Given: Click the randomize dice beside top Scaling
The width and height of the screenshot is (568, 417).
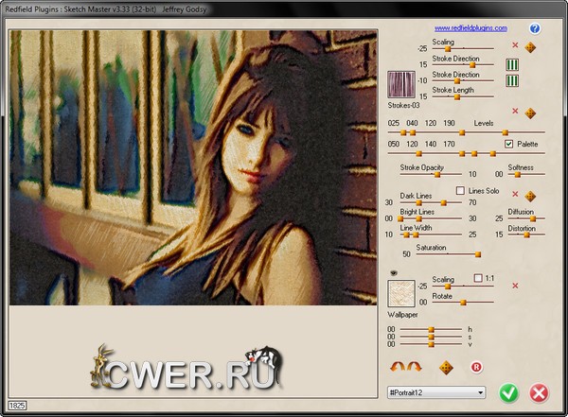Looking at the screenshot, I should [530, 46].
